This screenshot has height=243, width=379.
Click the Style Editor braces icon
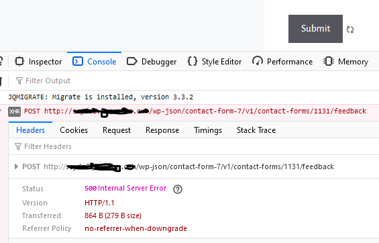(193, 61)
